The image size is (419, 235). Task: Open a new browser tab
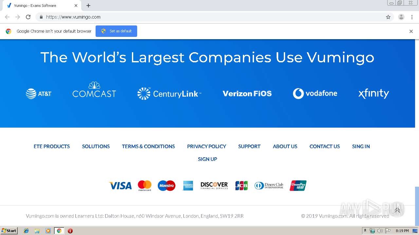(x=88, y=6)
